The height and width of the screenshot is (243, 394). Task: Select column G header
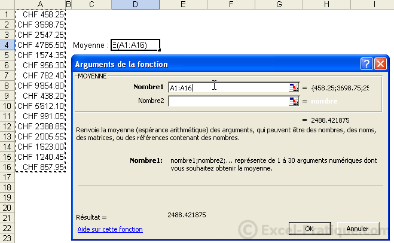[x=279, y=4]
